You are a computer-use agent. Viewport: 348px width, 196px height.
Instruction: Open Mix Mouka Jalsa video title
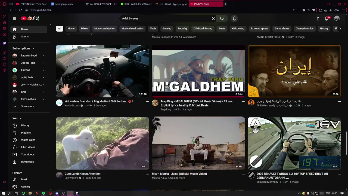pos(179,174)
